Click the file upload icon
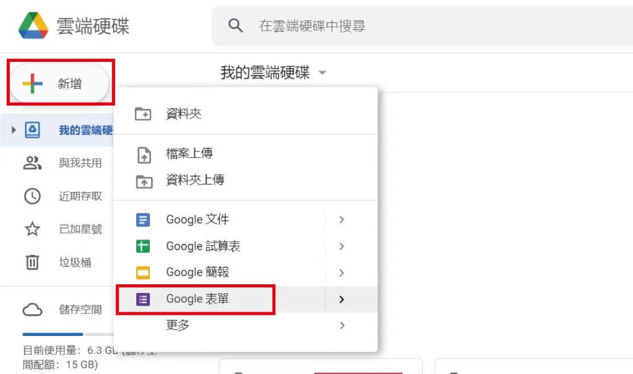 coord(144,155)
